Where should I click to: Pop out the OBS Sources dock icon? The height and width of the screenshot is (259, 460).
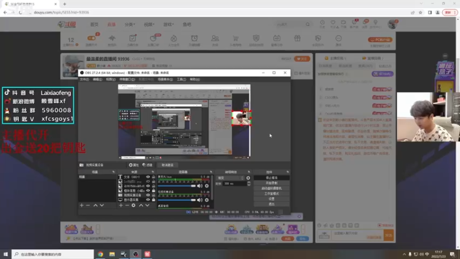click(x=153, y=172)
